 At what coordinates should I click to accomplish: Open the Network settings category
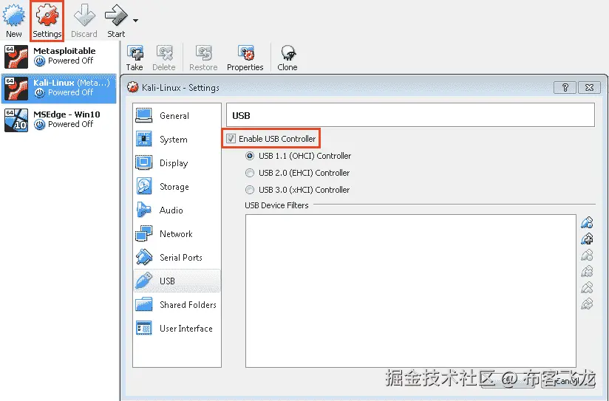pos(177,233)
